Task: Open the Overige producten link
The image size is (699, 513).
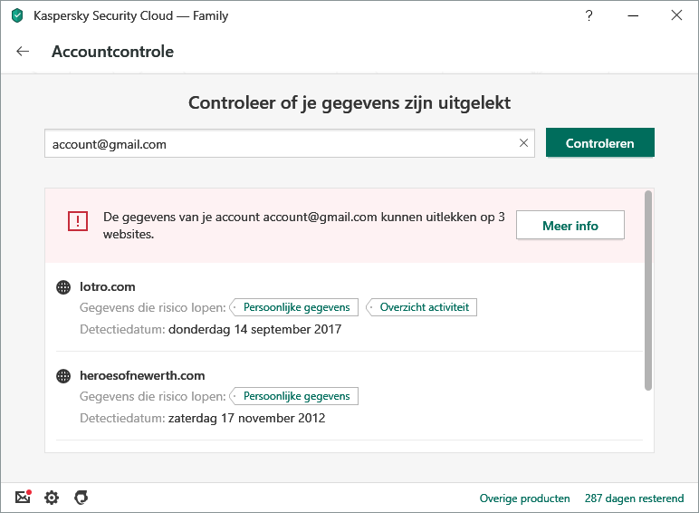Action: click(x=525, y=498)
